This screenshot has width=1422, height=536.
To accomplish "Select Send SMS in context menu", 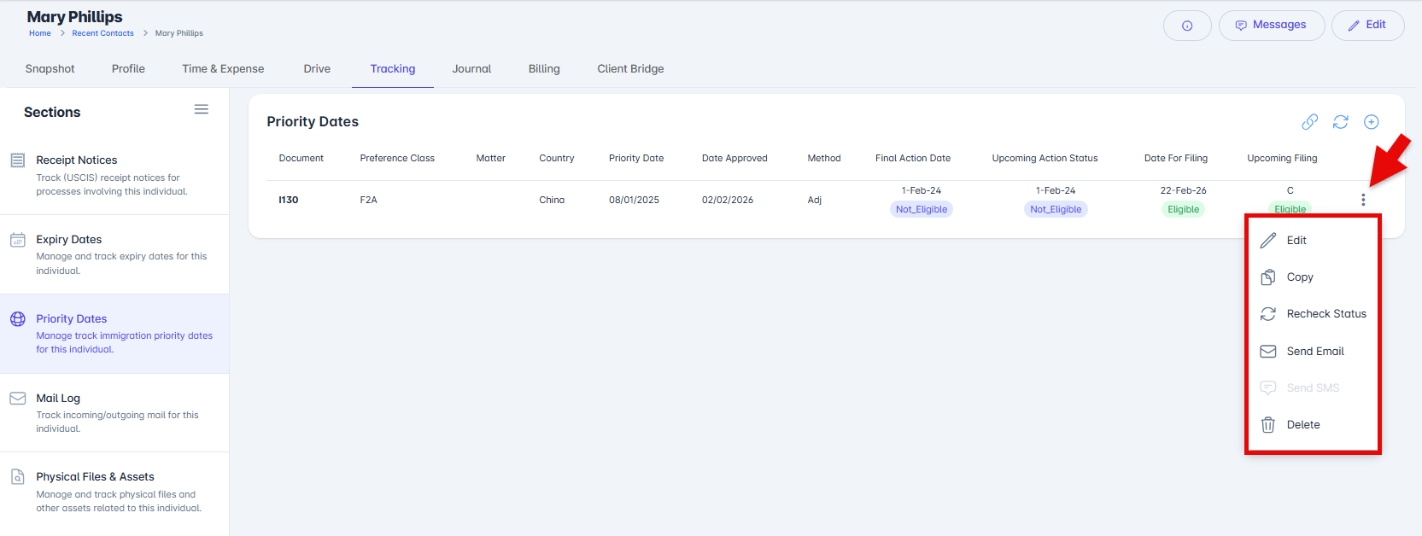I will pos(1313,388).
